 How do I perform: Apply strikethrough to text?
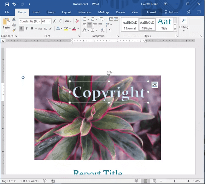40,28
